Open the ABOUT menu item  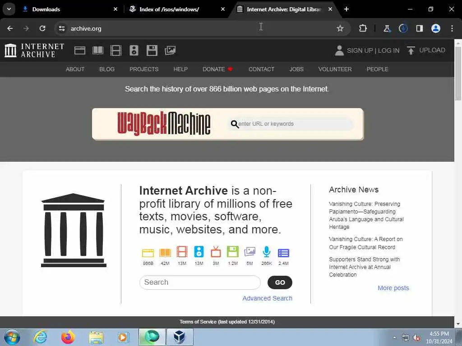[x=75, y=69]
